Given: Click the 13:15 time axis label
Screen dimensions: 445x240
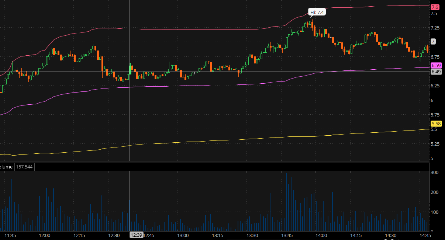Looking at the screenshot, I should click(218, 235).
